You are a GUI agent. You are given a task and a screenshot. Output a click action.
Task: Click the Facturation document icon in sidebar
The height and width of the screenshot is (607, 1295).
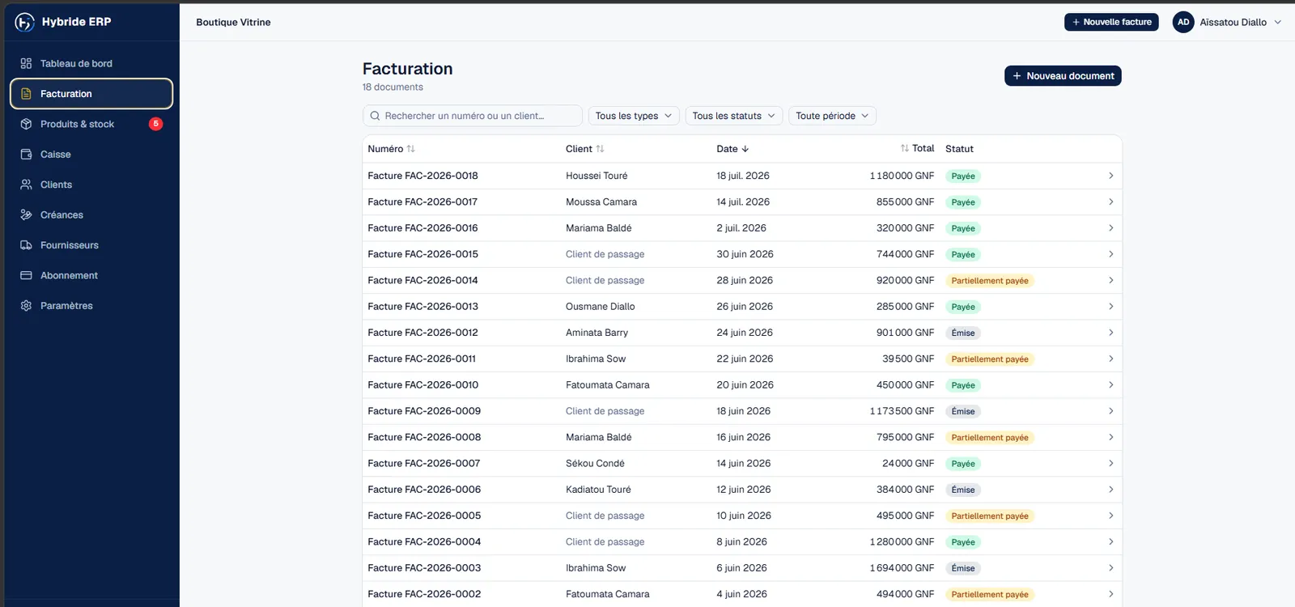[x=26, y=94]
